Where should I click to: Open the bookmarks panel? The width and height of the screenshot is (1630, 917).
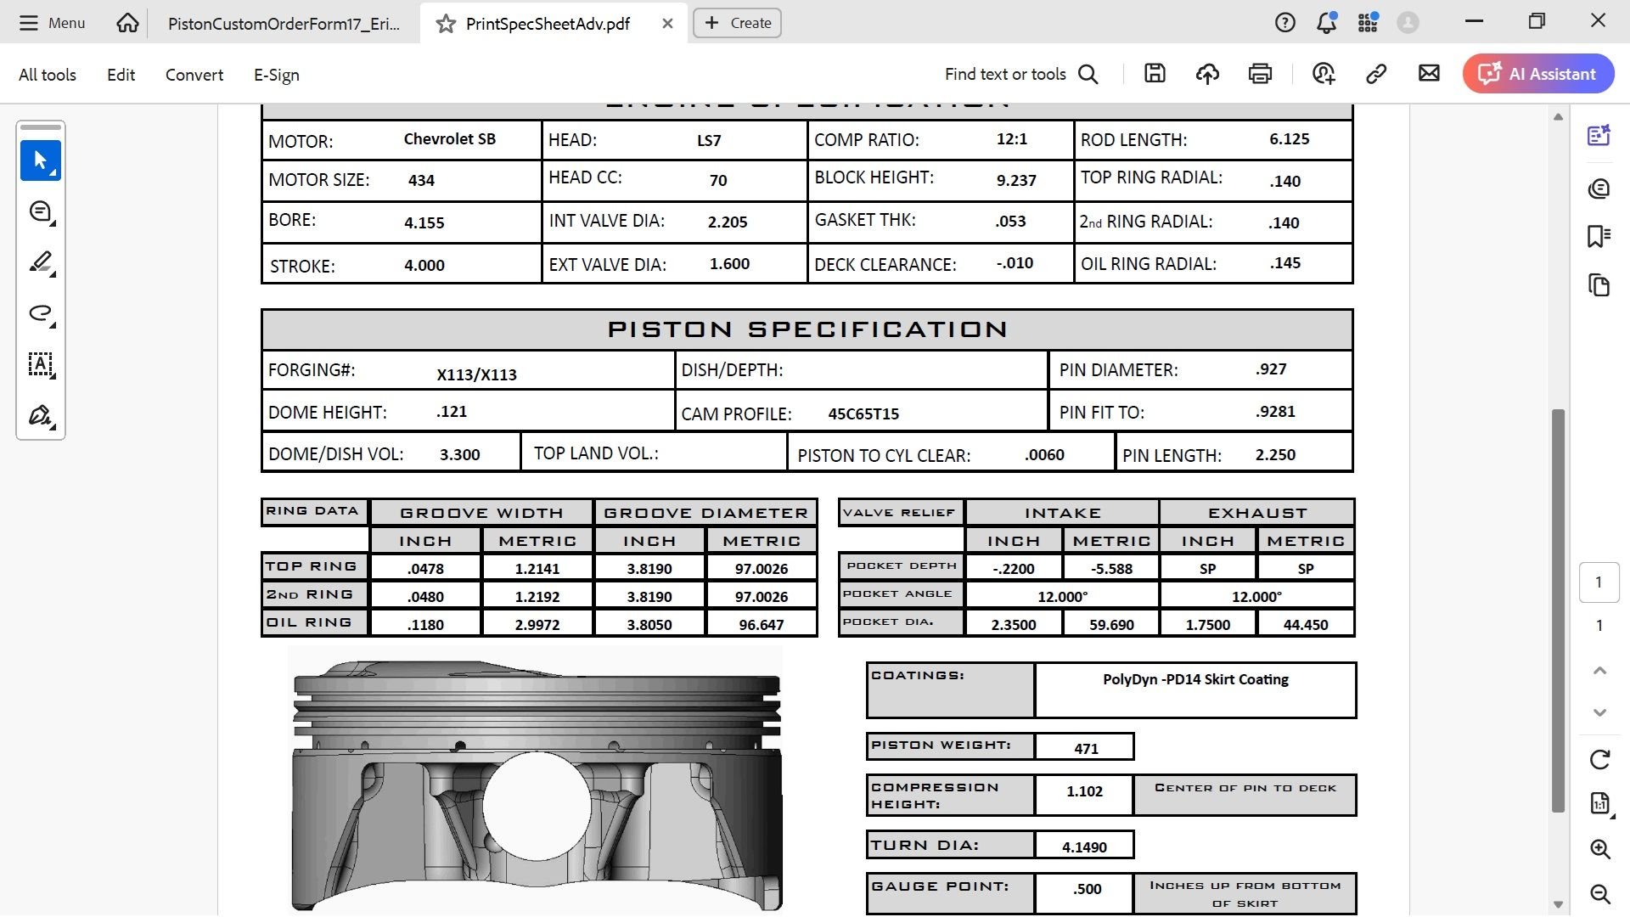pos(1599,236)
